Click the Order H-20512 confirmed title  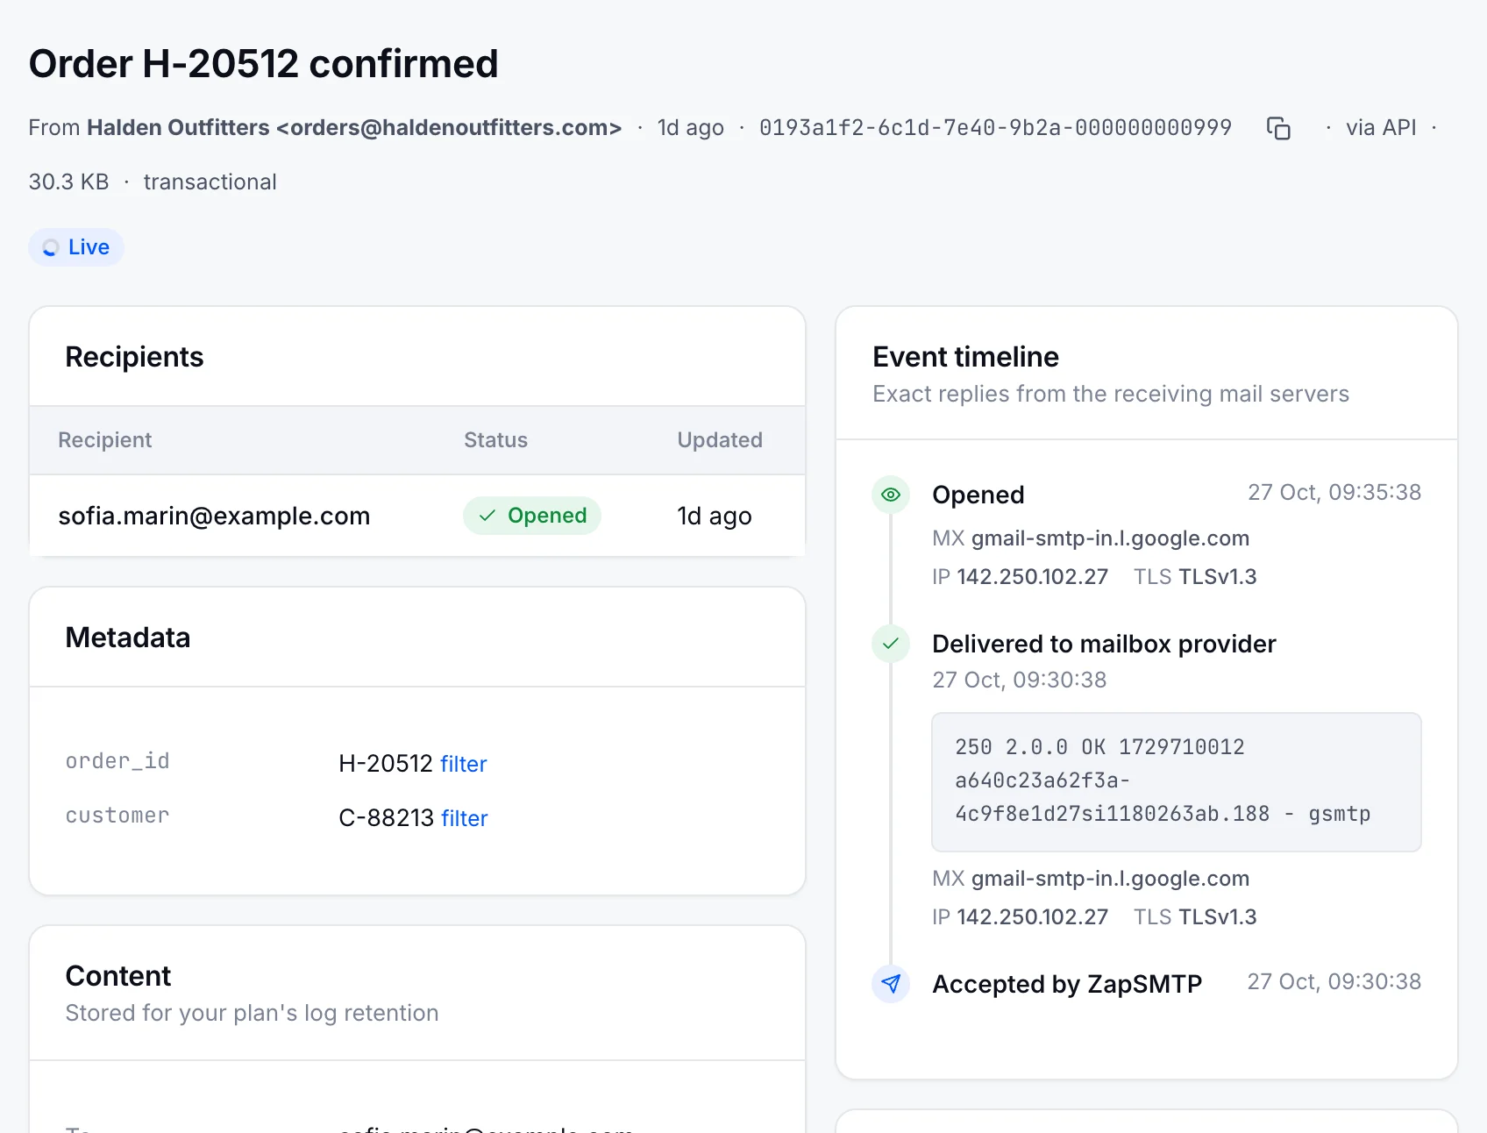pyautogui.click(x=264, y=64)
